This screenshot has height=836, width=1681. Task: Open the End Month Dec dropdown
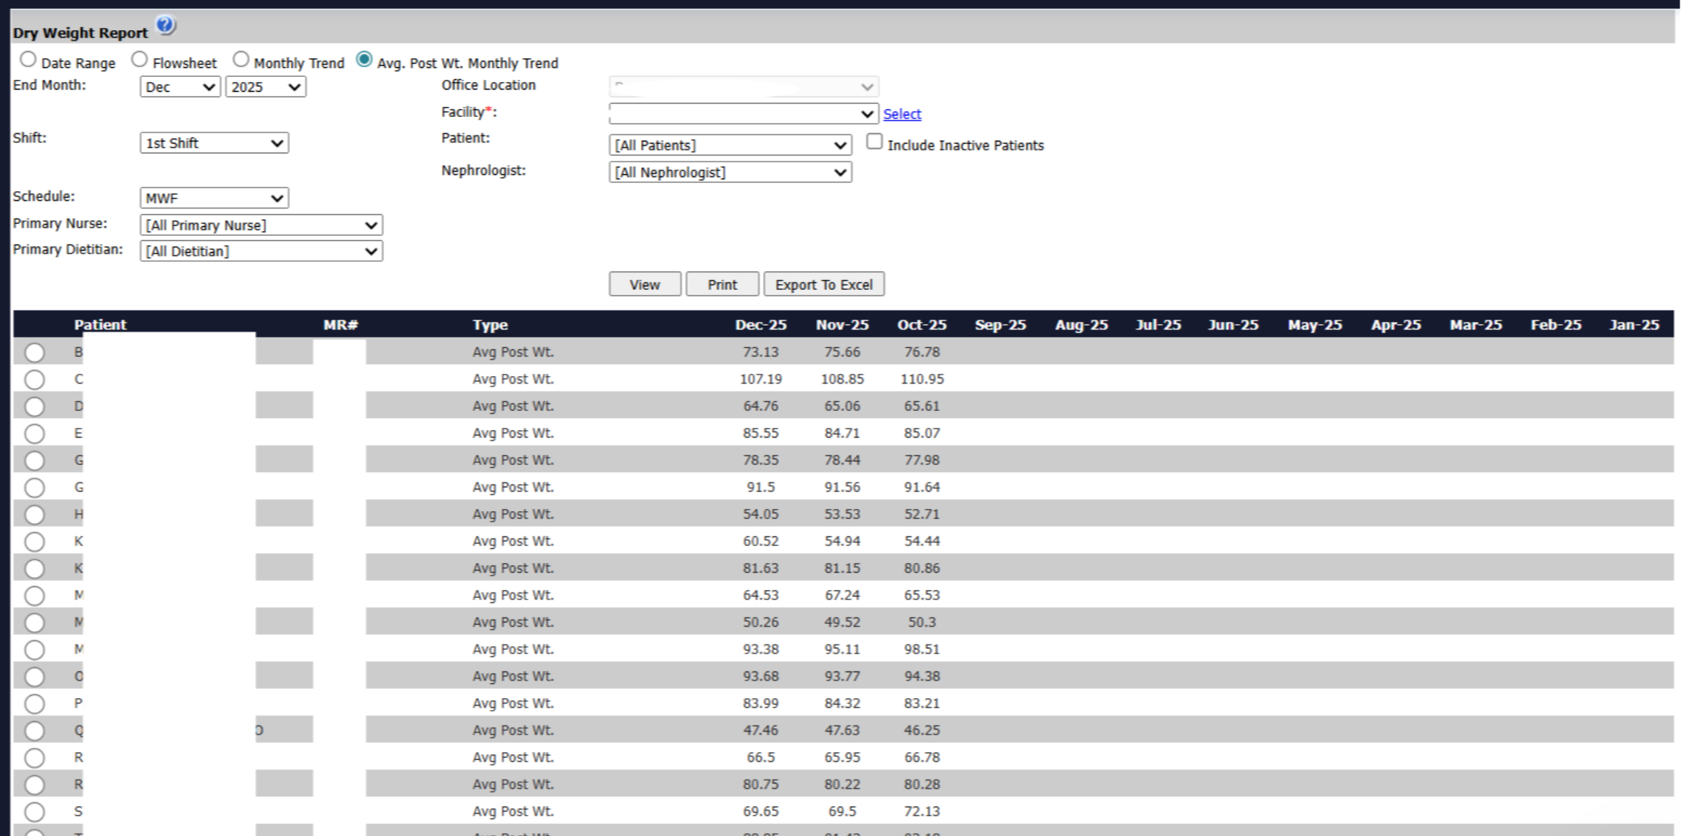(180, 87)
